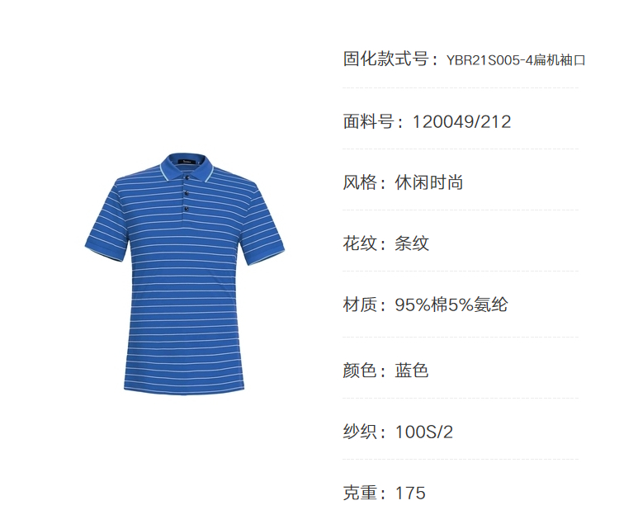This screenshot has height=510, width=619.
Task: Click the left sleeve of the polo shirt
Action: [106, 227]
